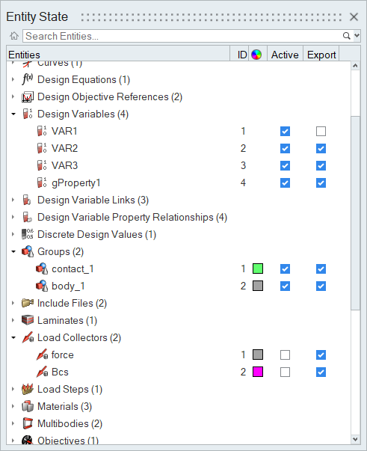Click the Laminates icon
The image size is (367, 451).
point(28,320)
